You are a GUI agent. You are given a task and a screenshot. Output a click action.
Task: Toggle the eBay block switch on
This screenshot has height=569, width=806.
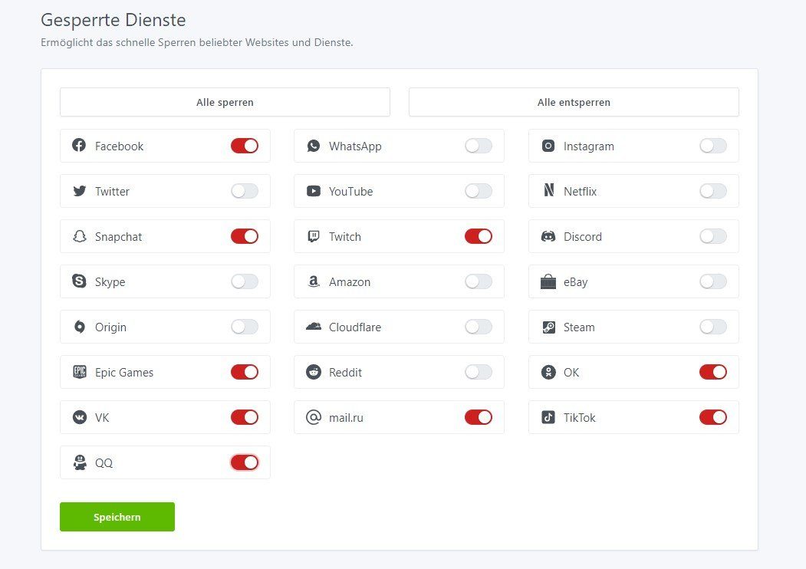coord(712,281)
